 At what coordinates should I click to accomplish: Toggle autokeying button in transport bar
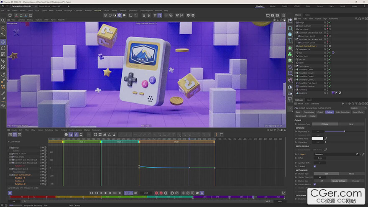(161, 193)
